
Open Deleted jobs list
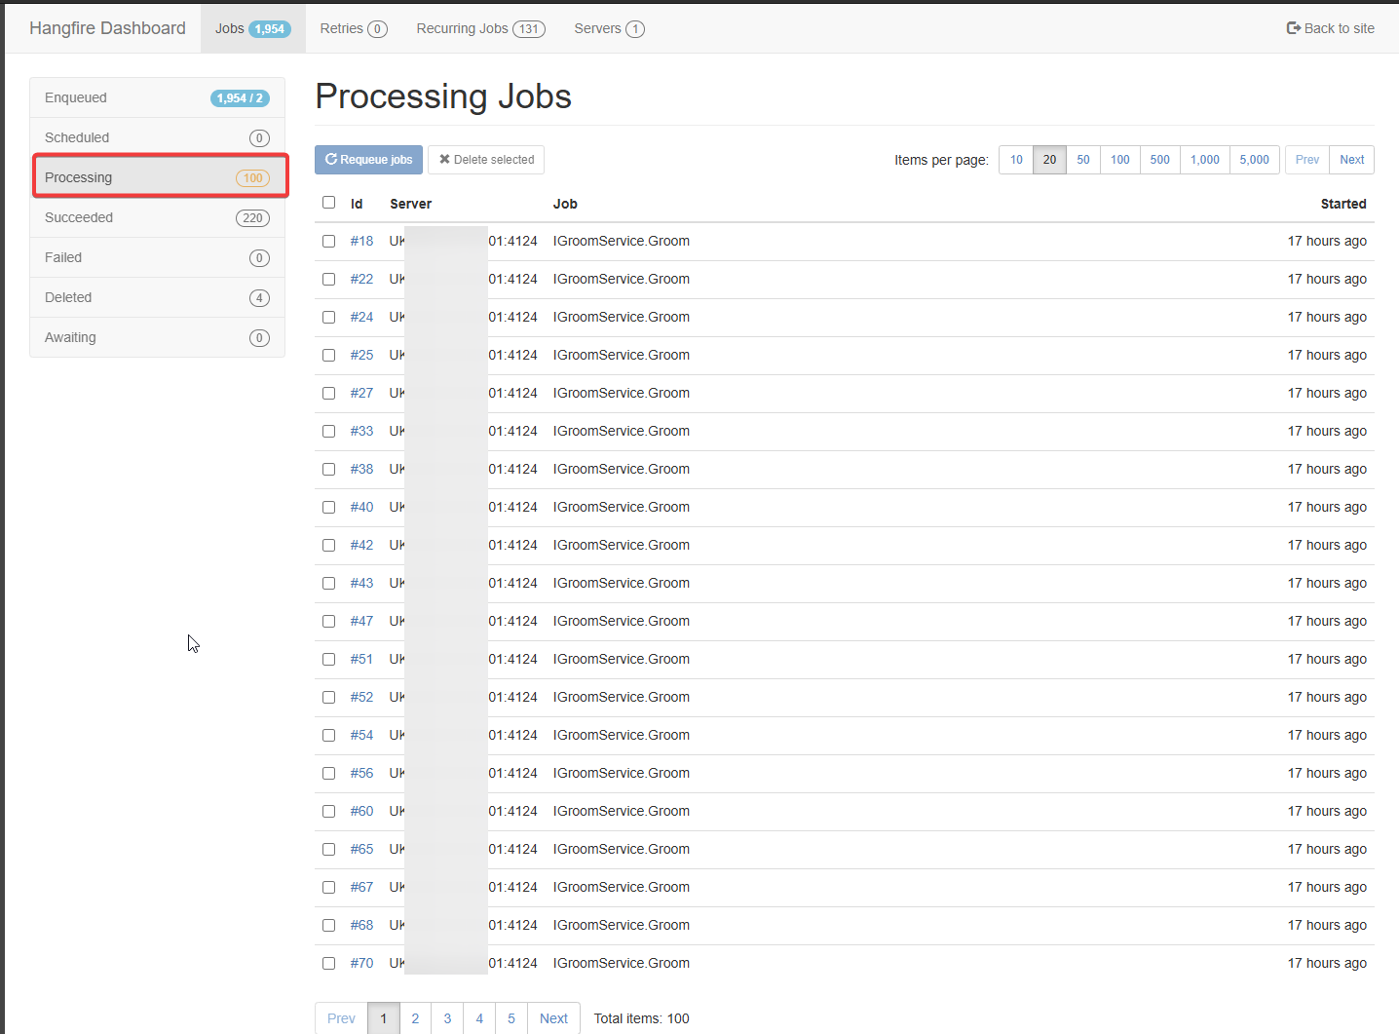(157, 297)
